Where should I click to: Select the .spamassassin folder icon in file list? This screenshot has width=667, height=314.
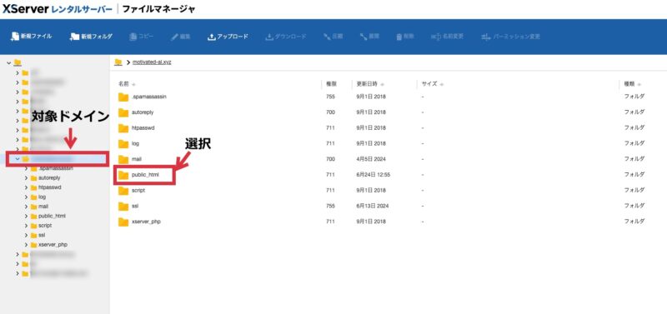[123, 97]
